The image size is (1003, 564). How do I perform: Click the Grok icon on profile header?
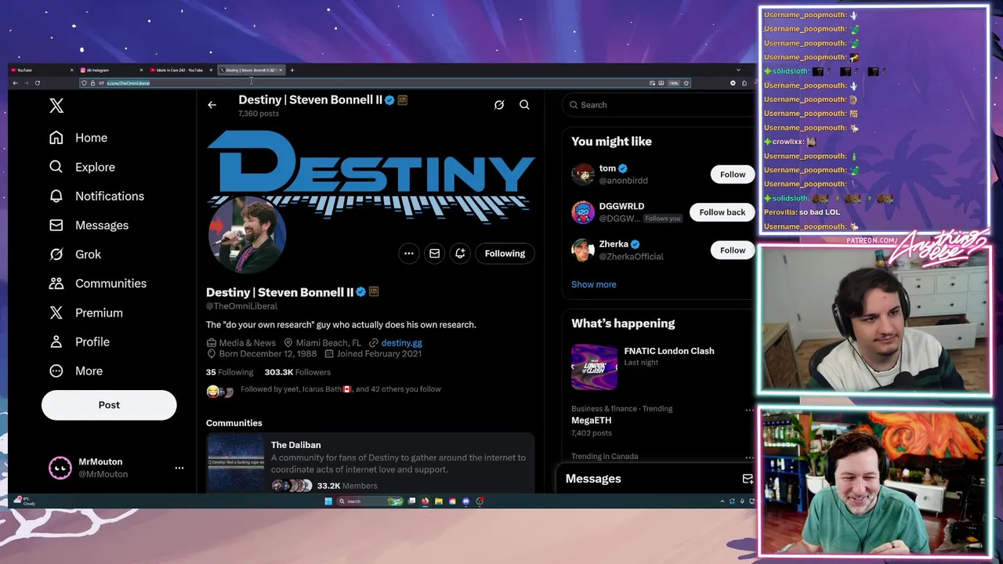click(499, 105)
